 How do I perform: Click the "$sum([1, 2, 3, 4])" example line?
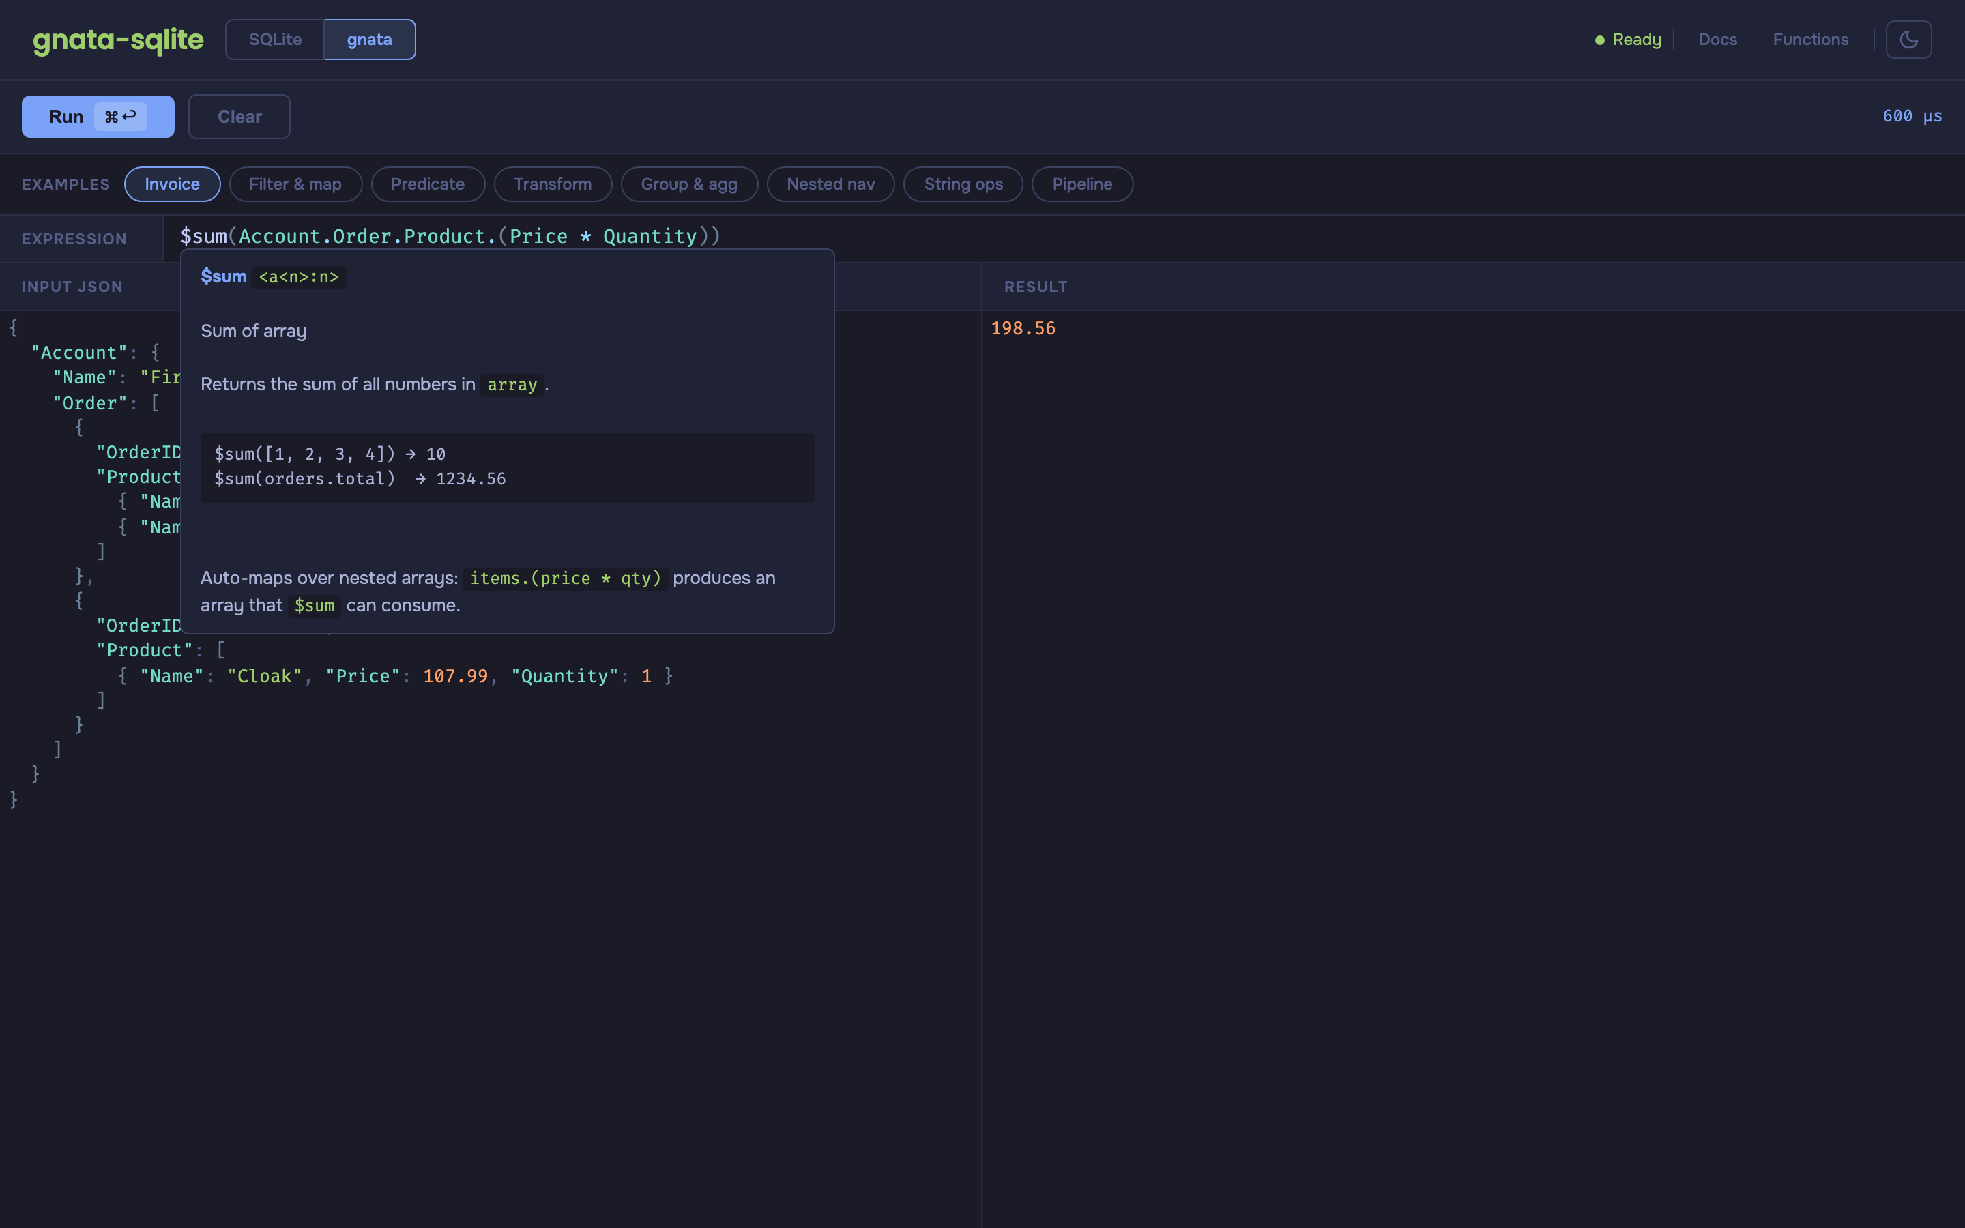click(x=330, y=454)
